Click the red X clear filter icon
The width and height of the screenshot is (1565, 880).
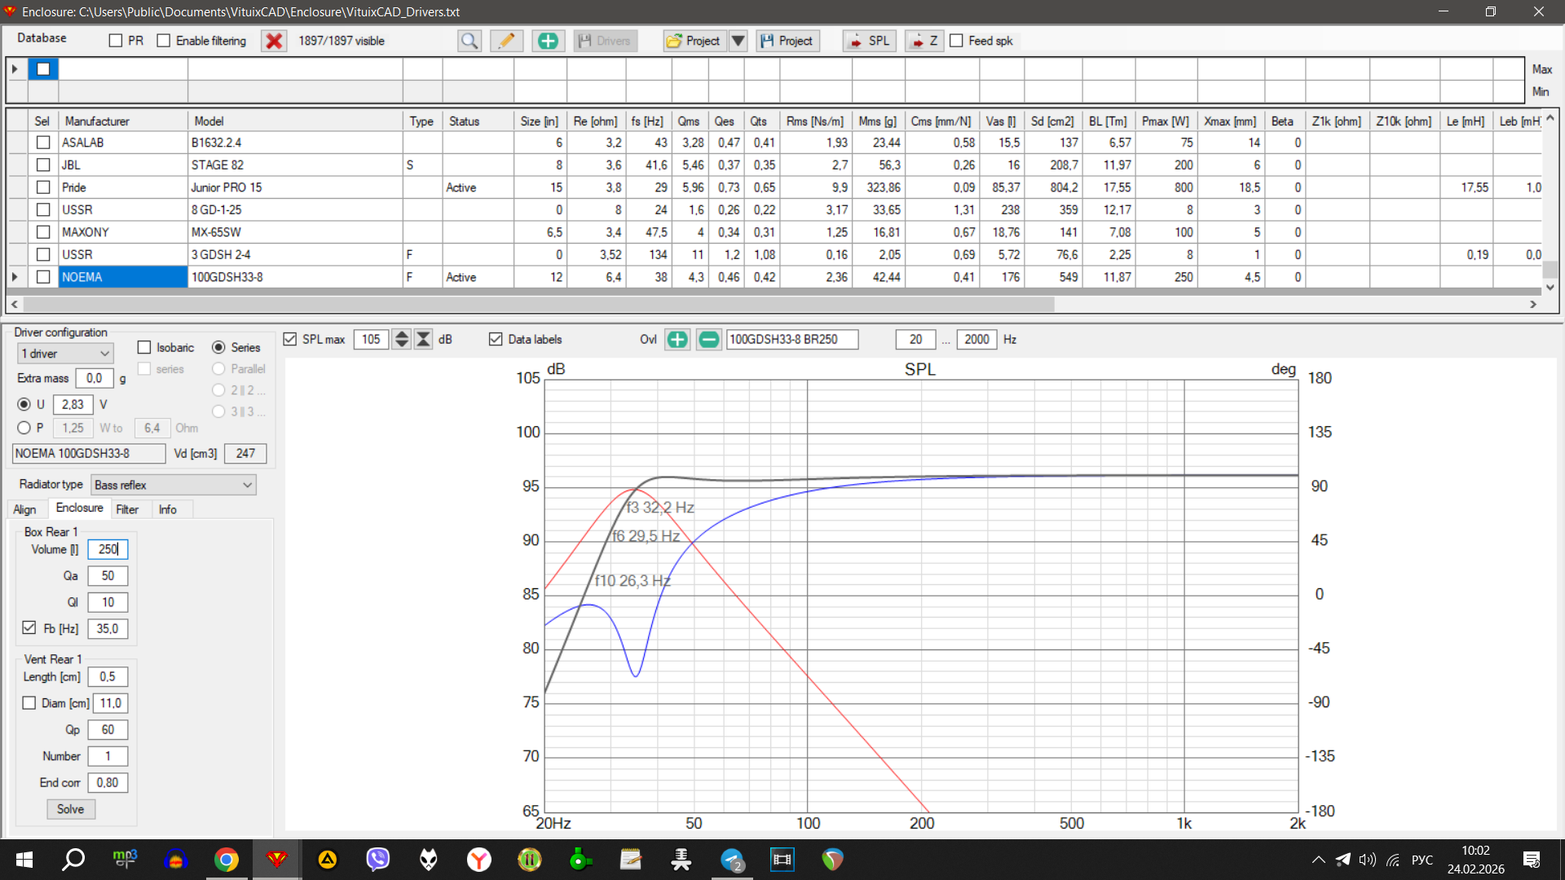[274, 41]
